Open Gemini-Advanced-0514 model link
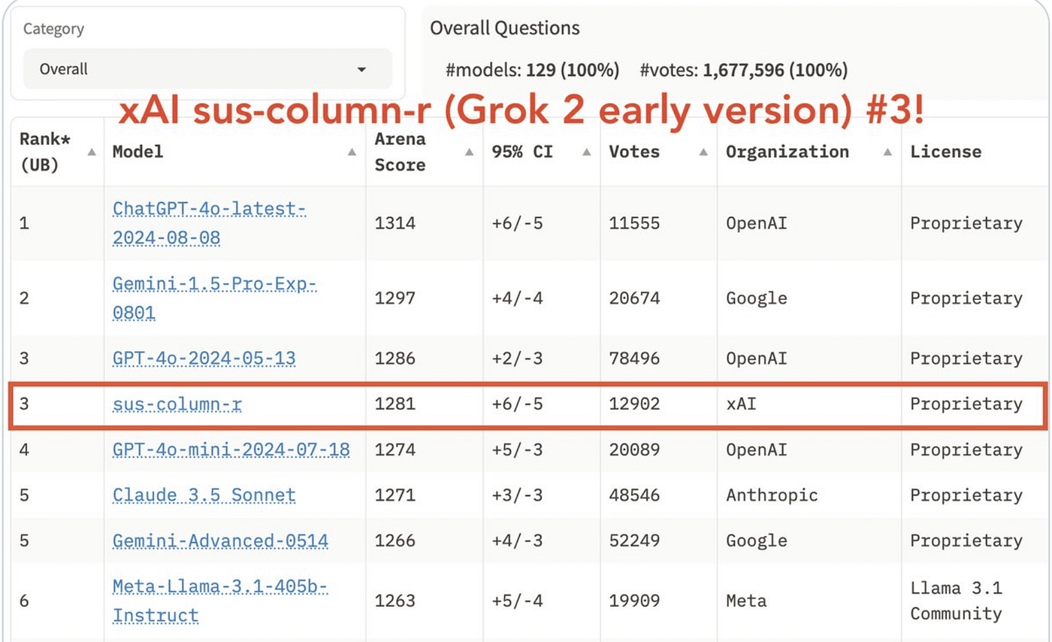 220,541
